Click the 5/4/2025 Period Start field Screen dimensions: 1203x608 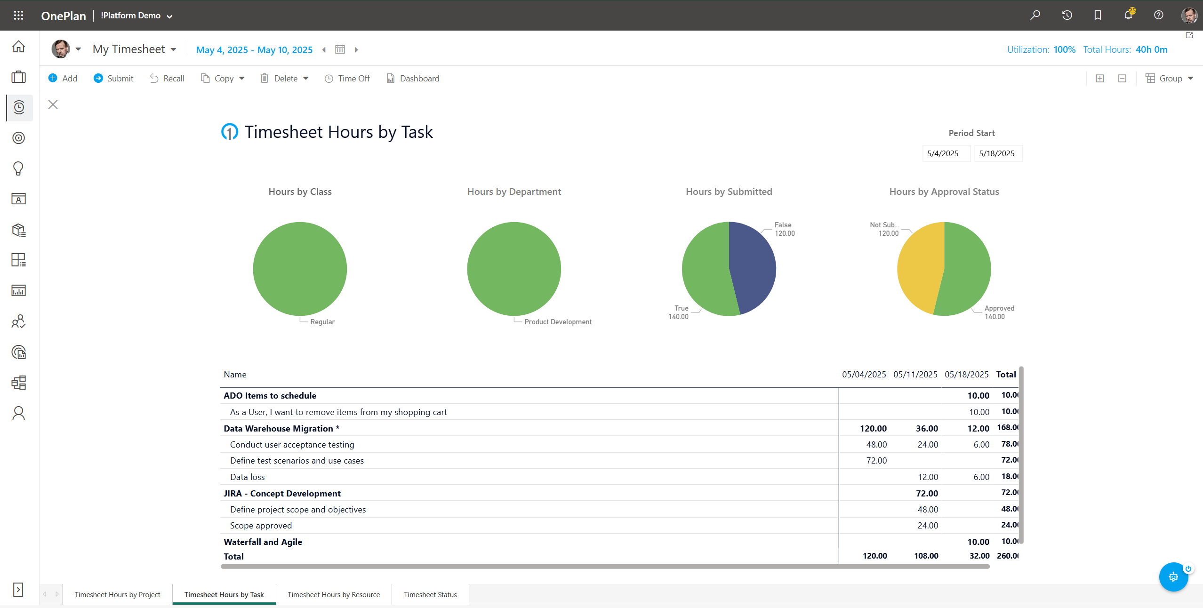click(x=946, y=153)
